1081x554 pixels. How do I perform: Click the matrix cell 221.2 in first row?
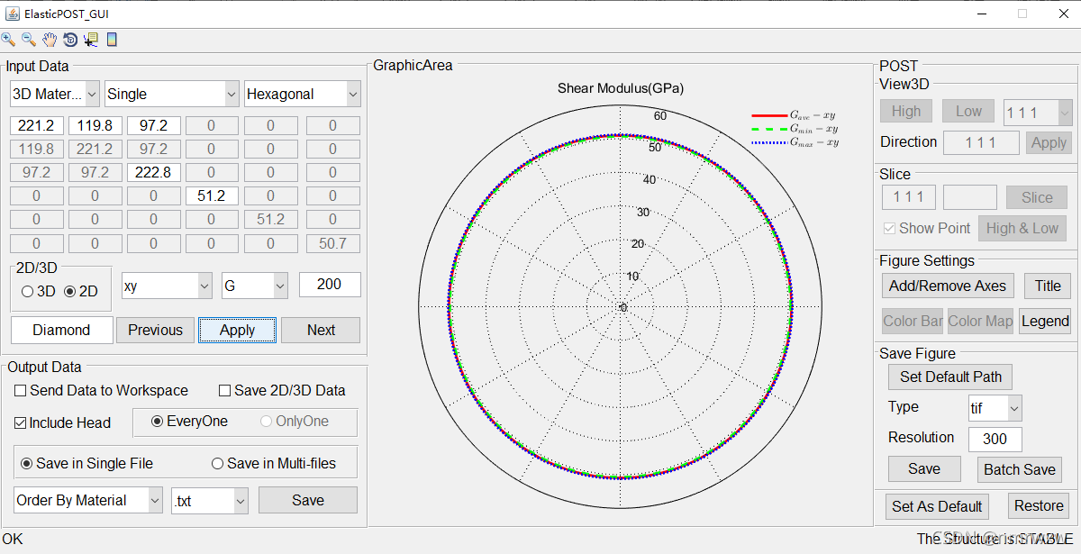37,125
